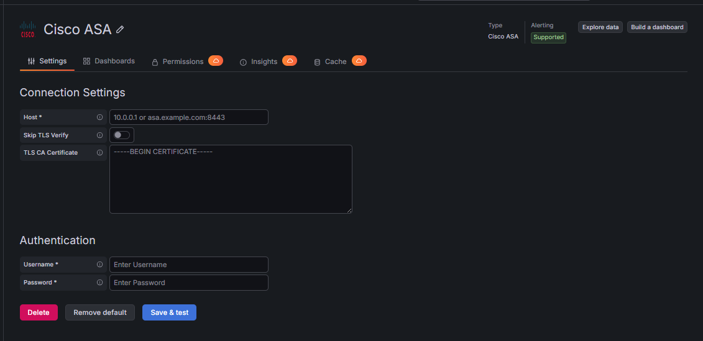Viewport: 703px width, 341px height.
Task: Click the pencil icon to rename Cisco ASA
Action: [120, 30]
